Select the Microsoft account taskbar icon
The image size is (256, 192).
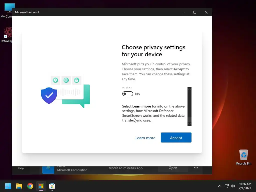[41, 186]
